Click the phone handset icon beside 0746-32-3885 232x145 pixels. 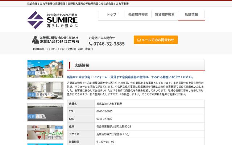point(91,44)
